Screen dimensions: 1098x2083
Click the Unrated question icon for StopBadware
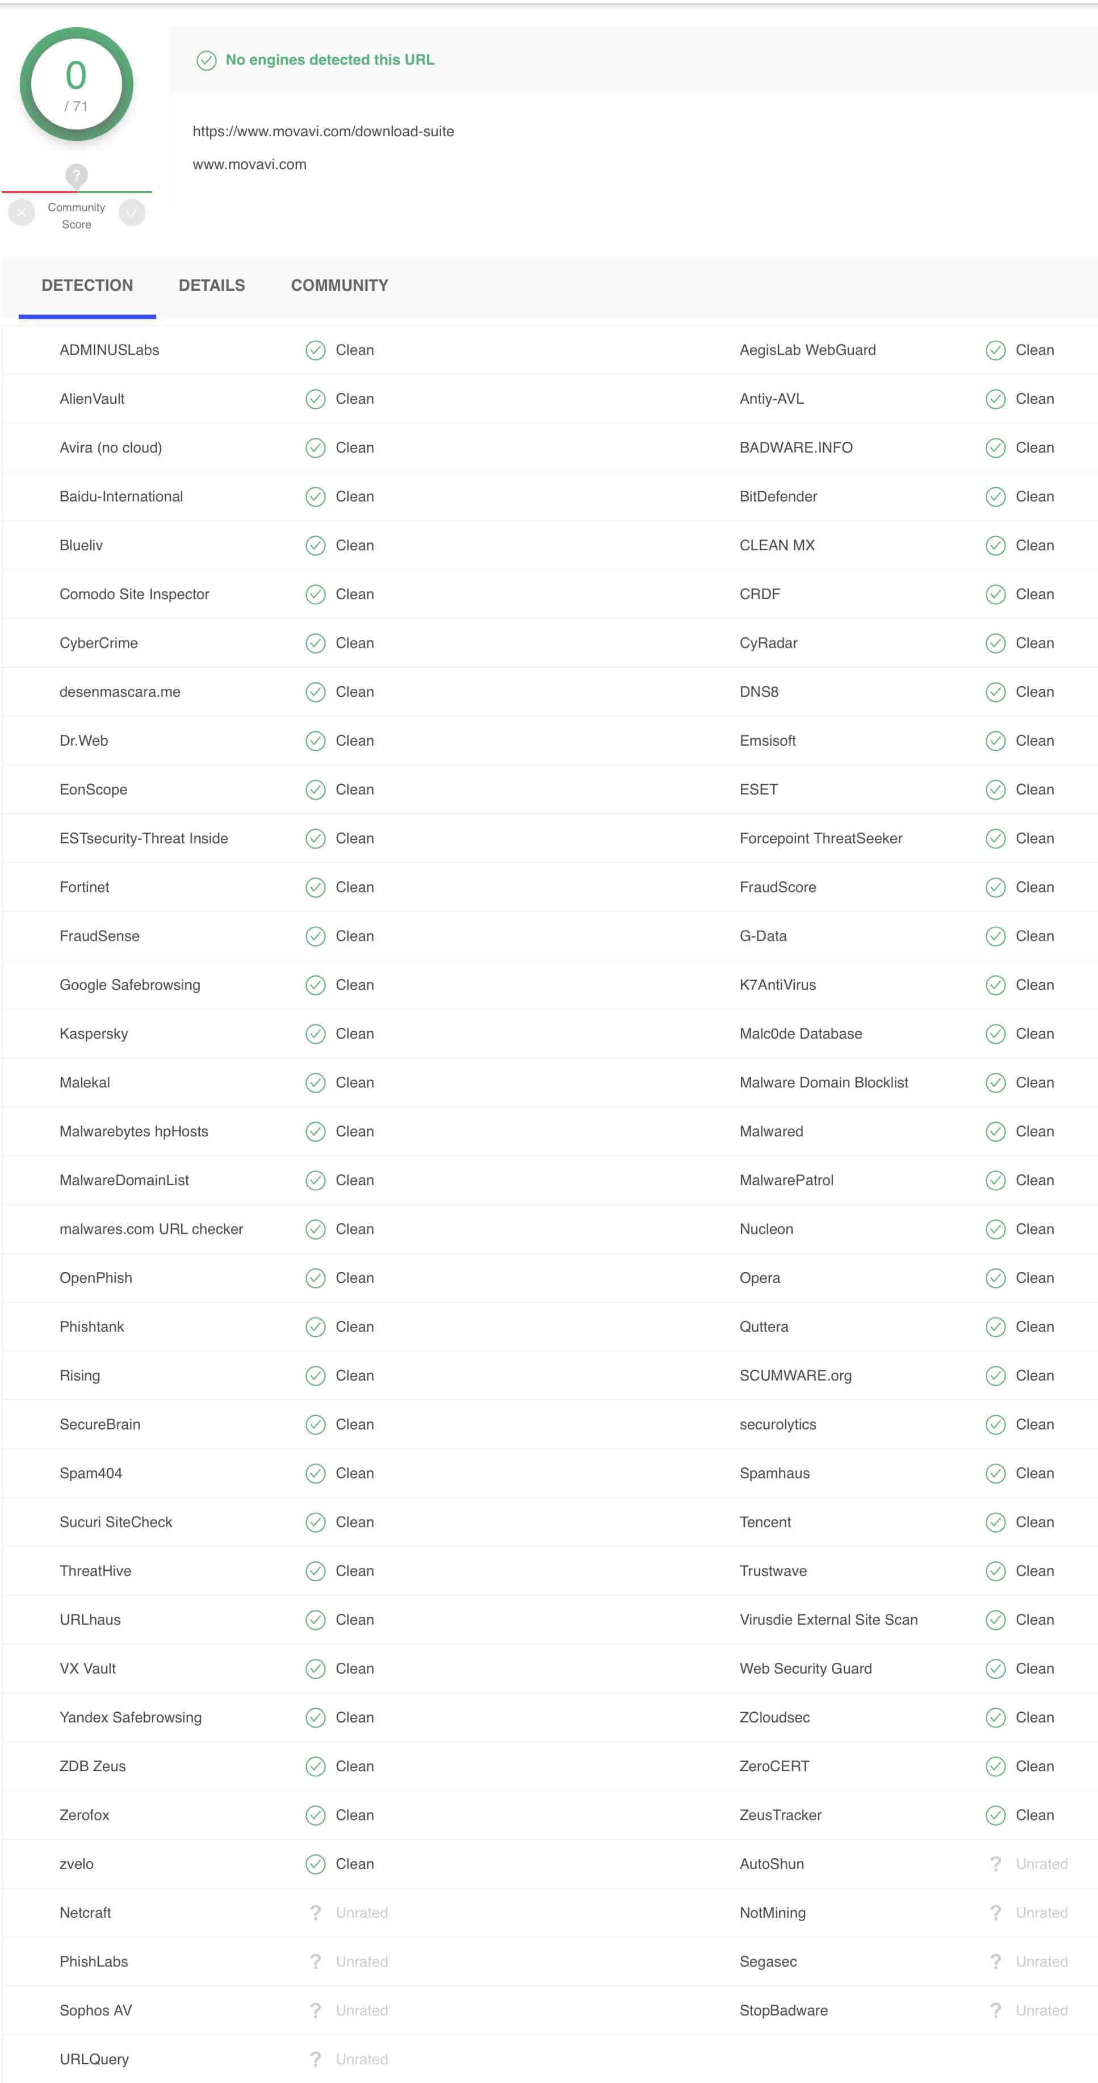click(x=995, y=2010)
